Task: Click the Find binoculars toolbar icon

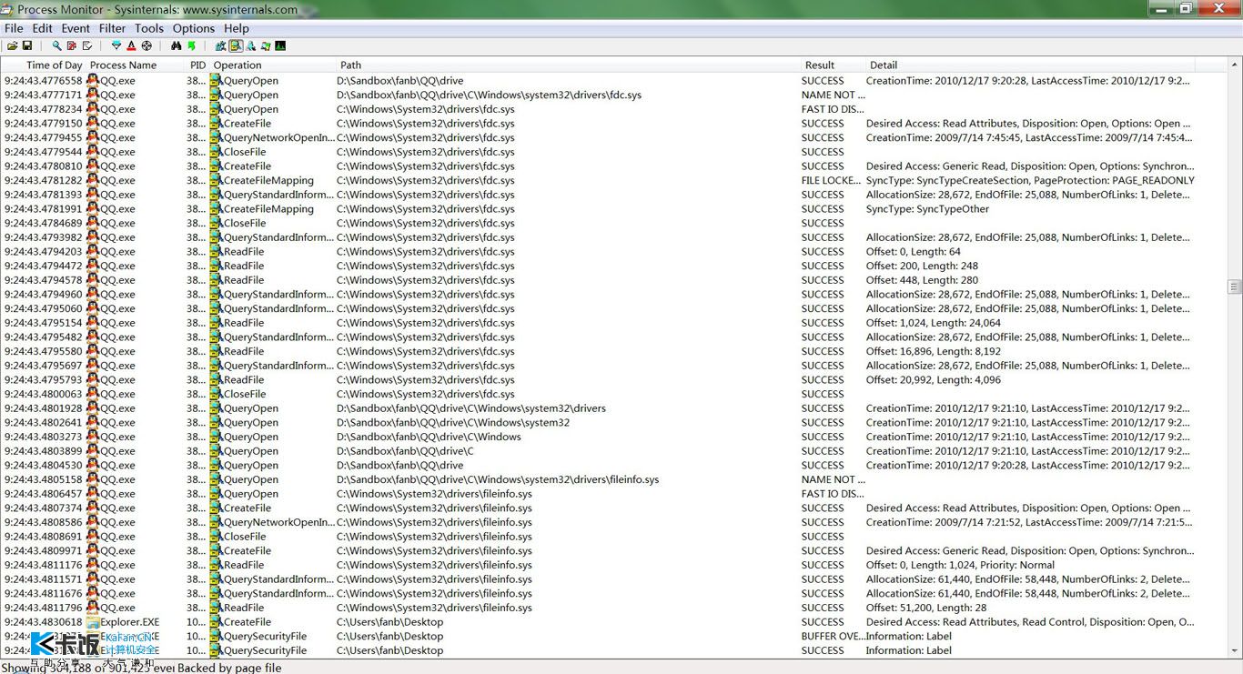Action: [x=177, y=45]
